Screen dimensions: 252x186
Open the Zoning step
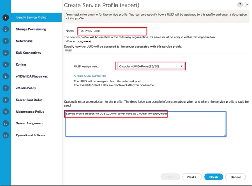(21, 64)
